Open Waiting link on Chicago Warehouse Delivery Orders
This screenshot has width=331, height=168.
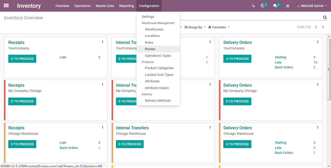point(281,143)
